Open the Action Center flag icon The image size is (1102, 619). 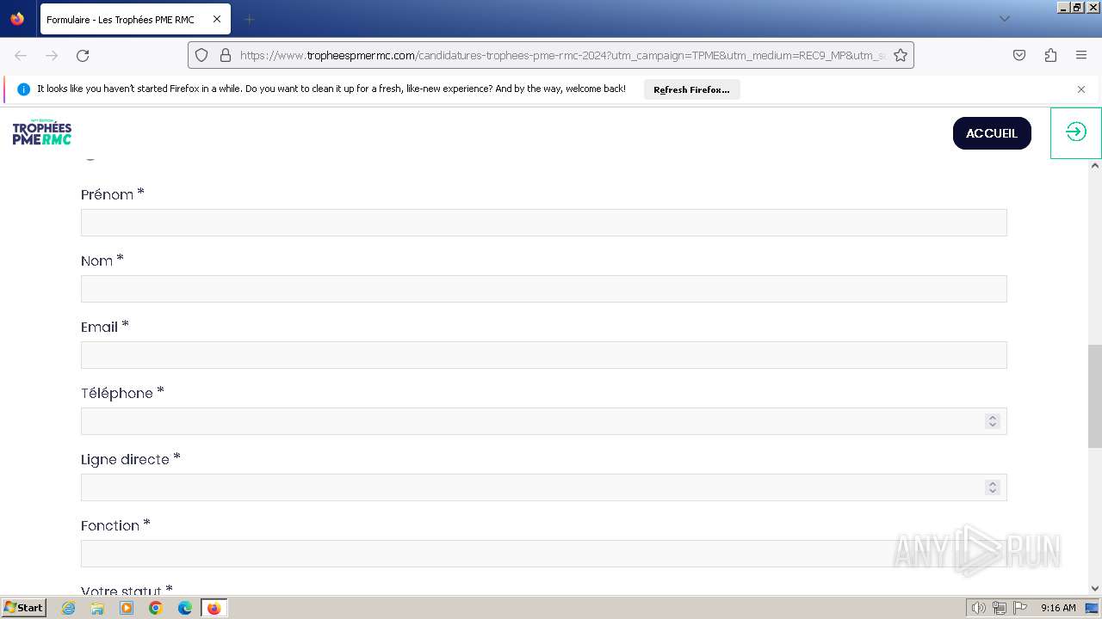[1020, 608]
